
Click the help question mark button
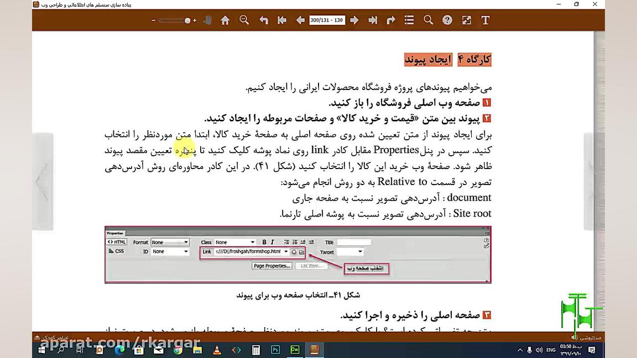click(x=447, y=20)
